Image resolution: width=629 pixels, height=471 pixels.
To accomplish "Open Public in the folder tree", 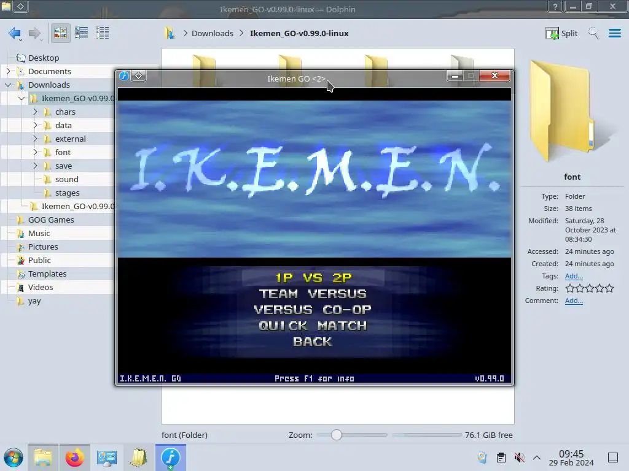I will 39,260.
